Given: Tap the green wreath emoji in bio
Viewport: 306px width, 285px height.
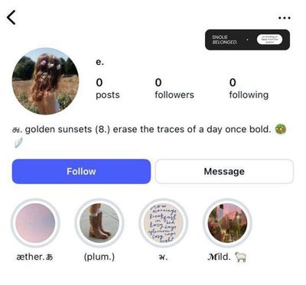Looking at the screenshot, I should pyautogui.click(x=281, y=129).
